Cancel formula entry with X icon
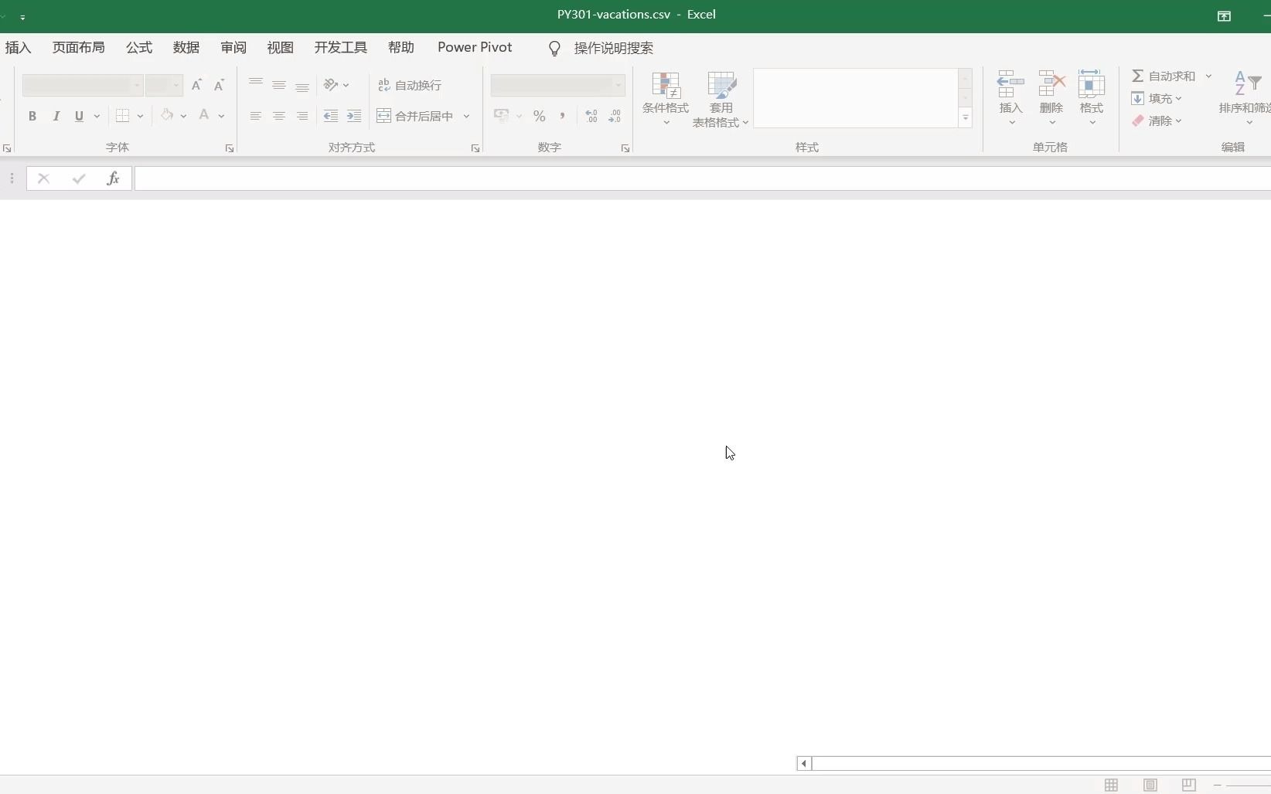Viewport: 1271px width, 794px height. tap(43, 178)
